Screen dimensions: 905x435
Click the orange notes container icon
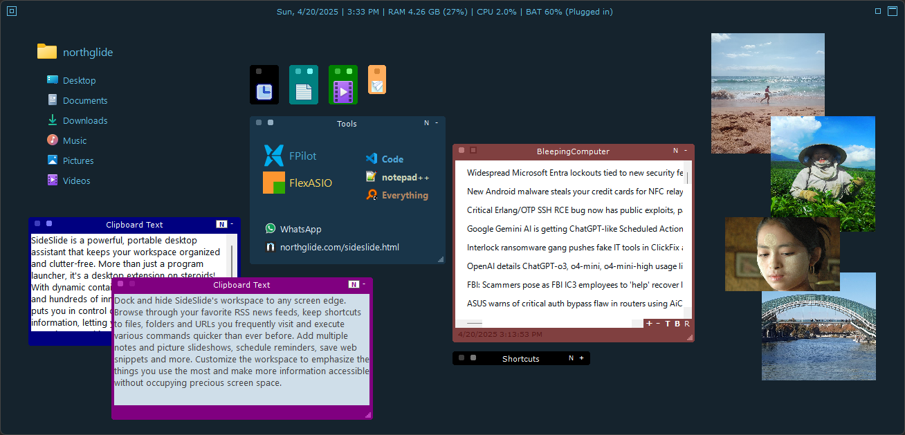(x=377, y=80)
